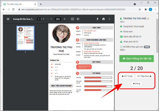Viewport: 159px width, 111px height.
Task: Zoom out the PDF document
Action: 51,19
